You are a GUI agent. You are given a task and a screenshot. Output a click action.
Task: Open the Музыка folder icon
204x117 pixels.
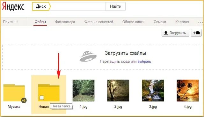[14, 93]
